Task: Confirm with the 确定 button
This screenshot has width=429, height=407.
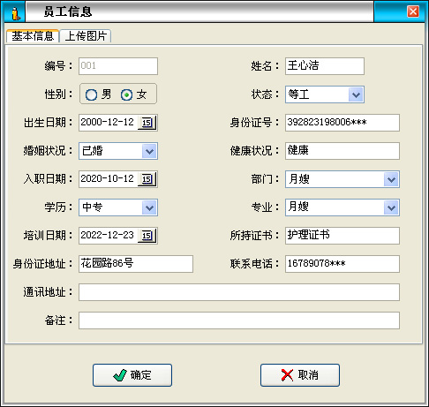Action: 132,375
